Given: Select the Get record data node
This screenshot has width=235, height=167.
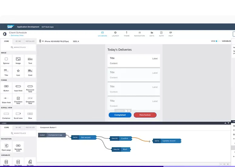Looking at the screenshot, I should (x=84, y=138).
